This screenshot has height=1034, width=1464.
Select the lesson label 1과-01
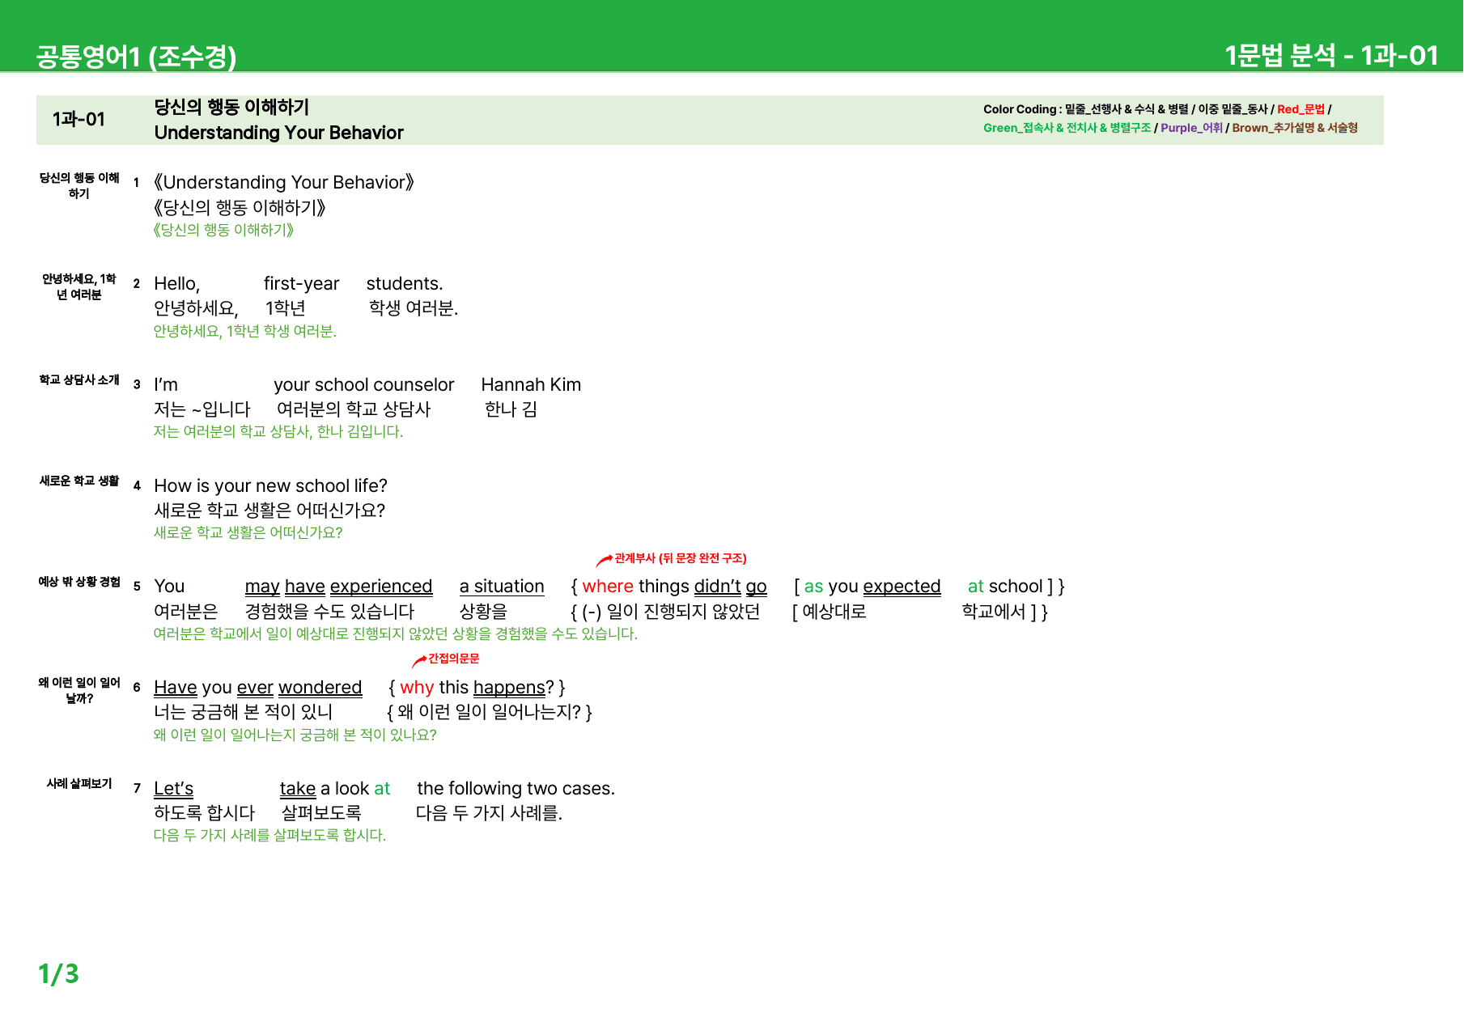[x=79, y=119]
